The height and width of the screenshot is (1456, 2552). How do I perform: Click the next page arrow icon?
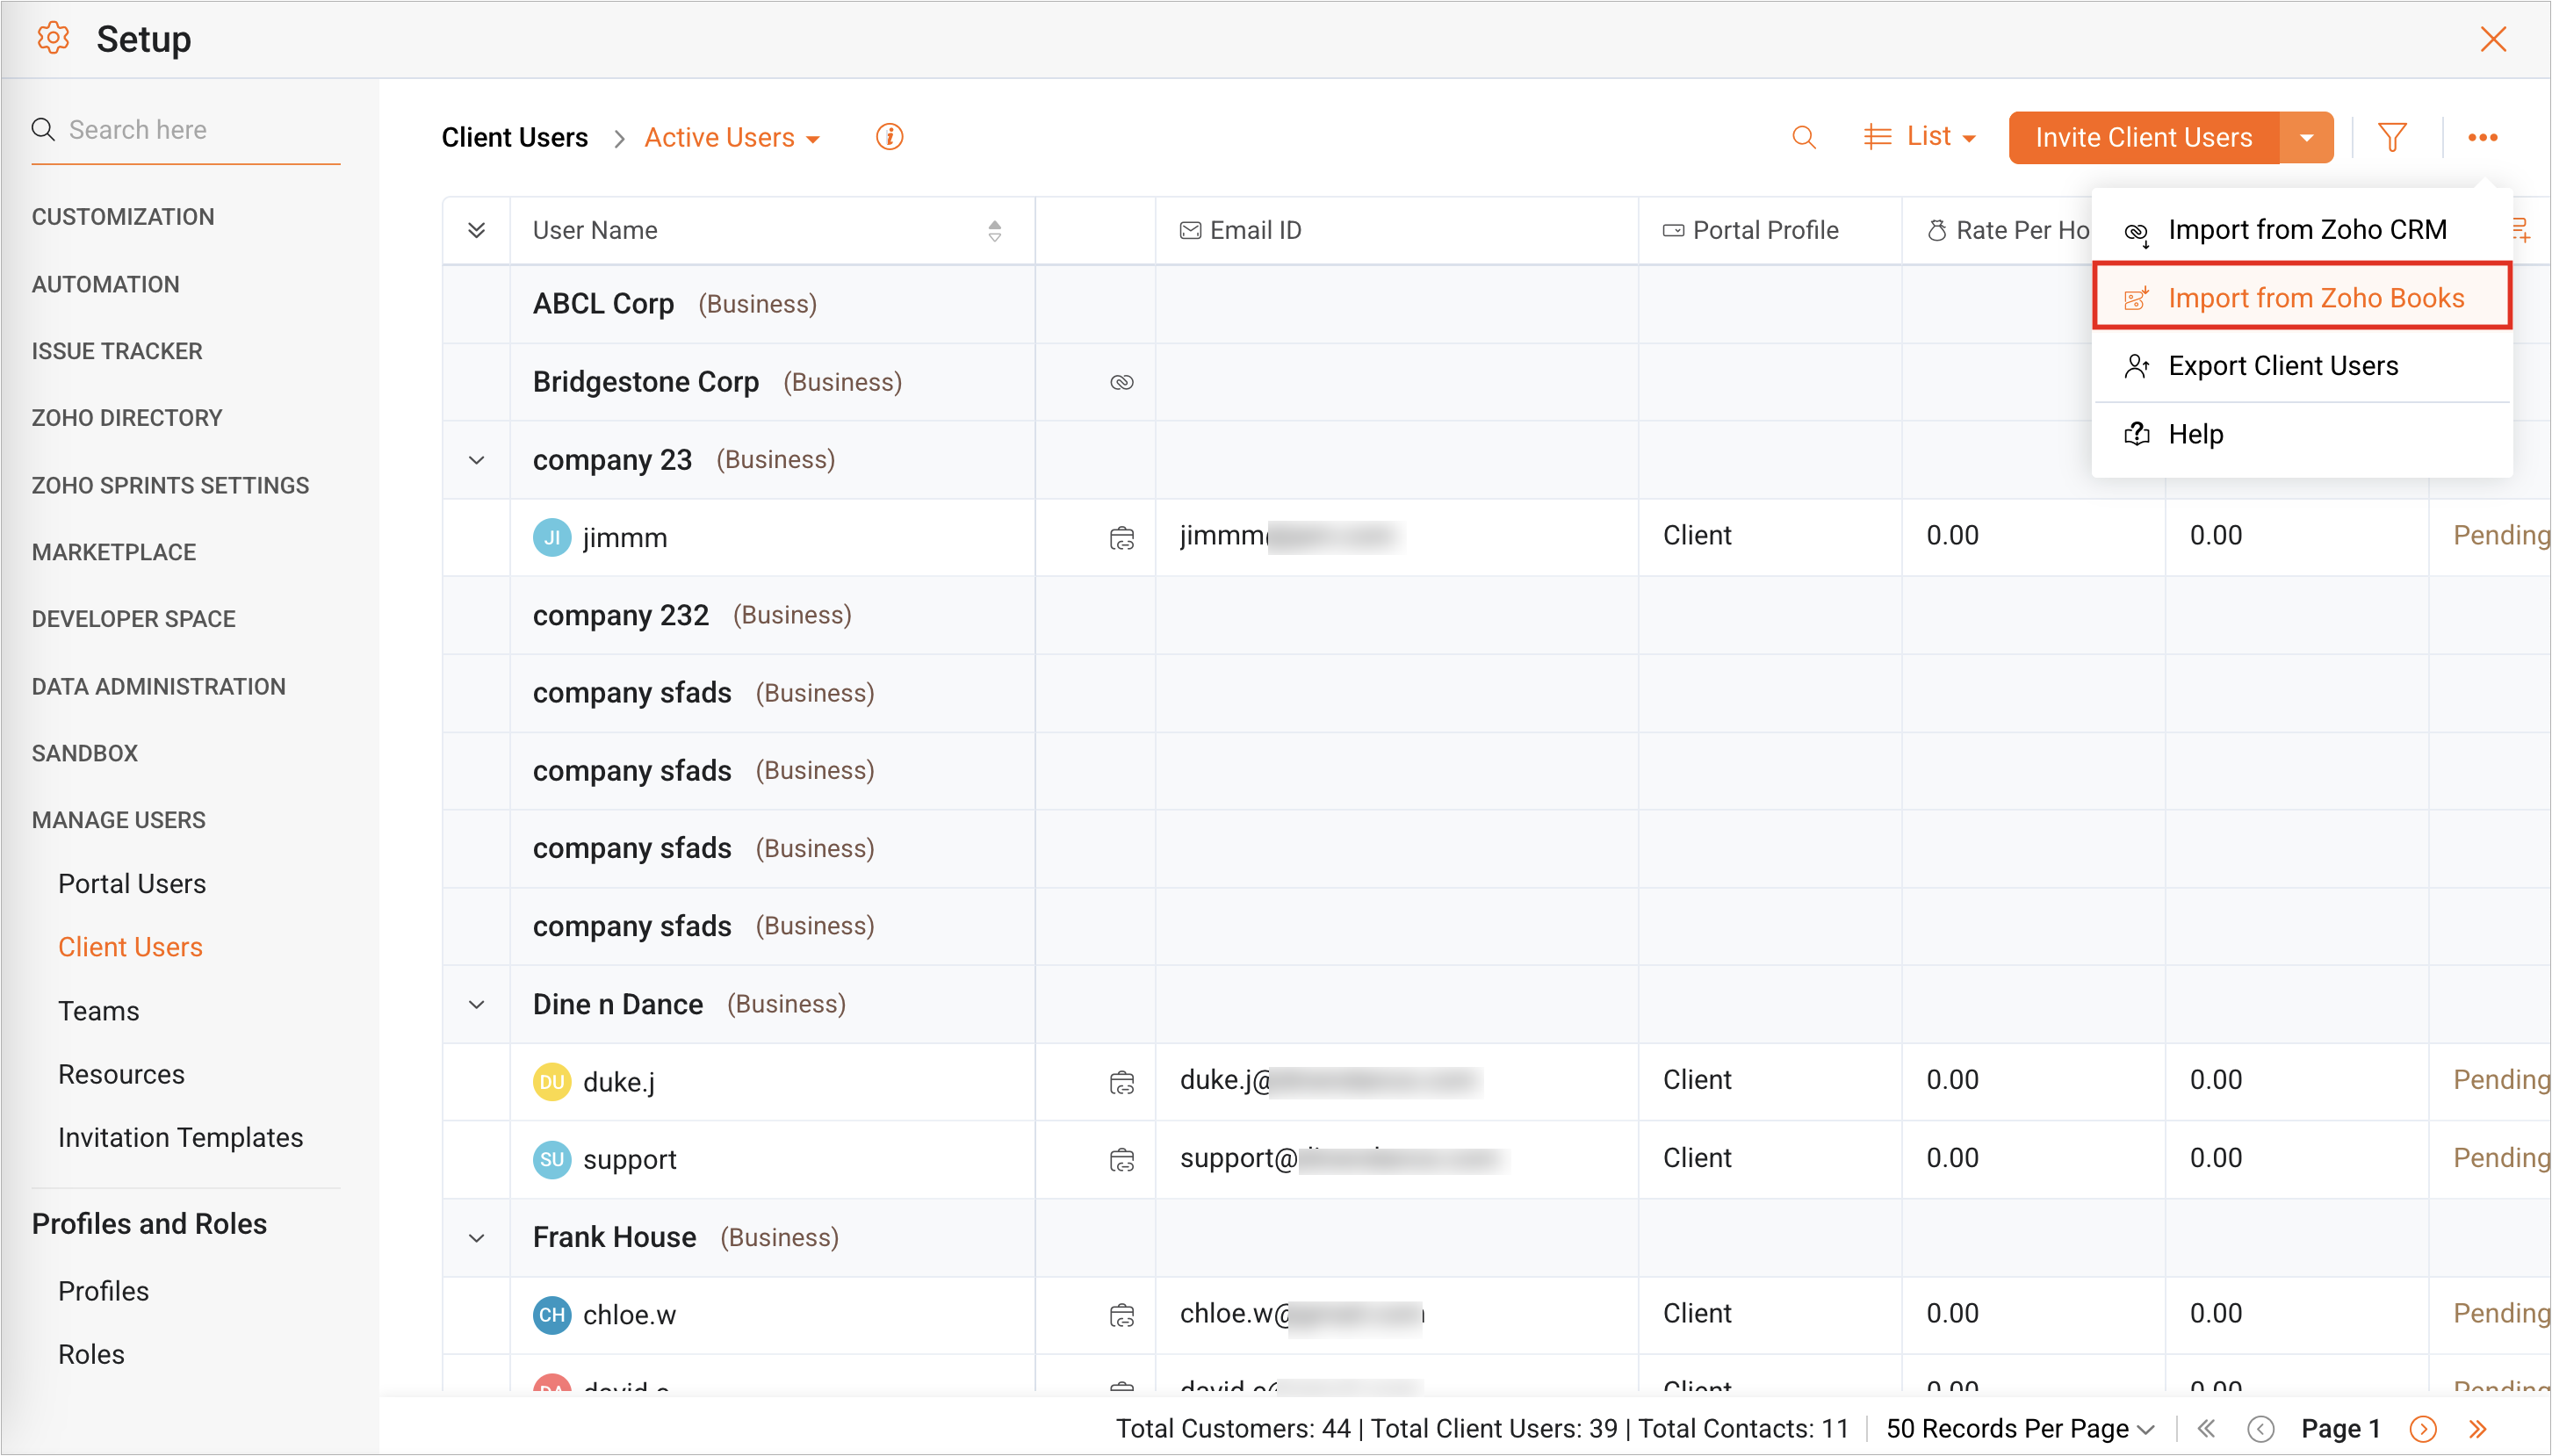point(2422,1428)
